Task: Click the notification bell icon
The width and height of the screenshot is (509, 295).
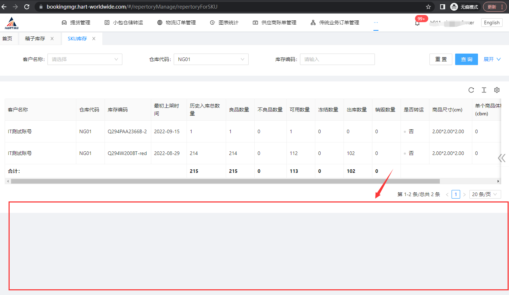Action: click(417, 23)
